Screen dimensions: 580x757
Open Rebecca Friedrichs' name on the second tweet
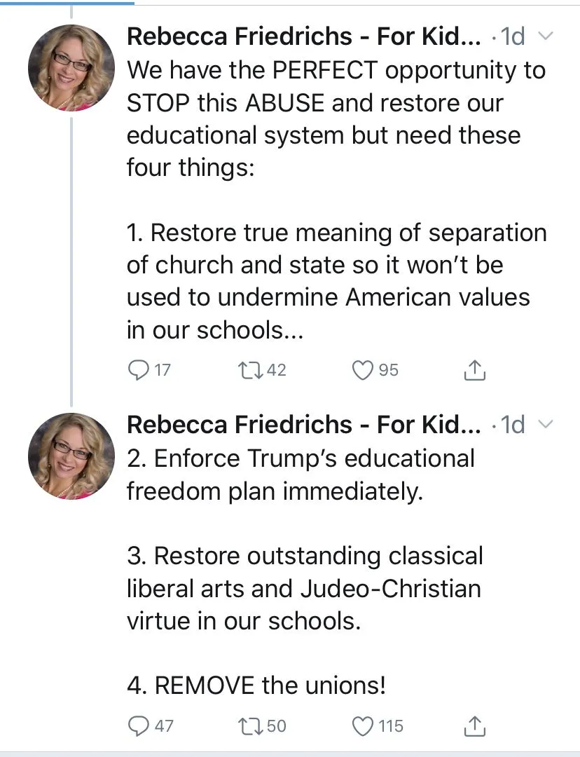click(303, 424)
